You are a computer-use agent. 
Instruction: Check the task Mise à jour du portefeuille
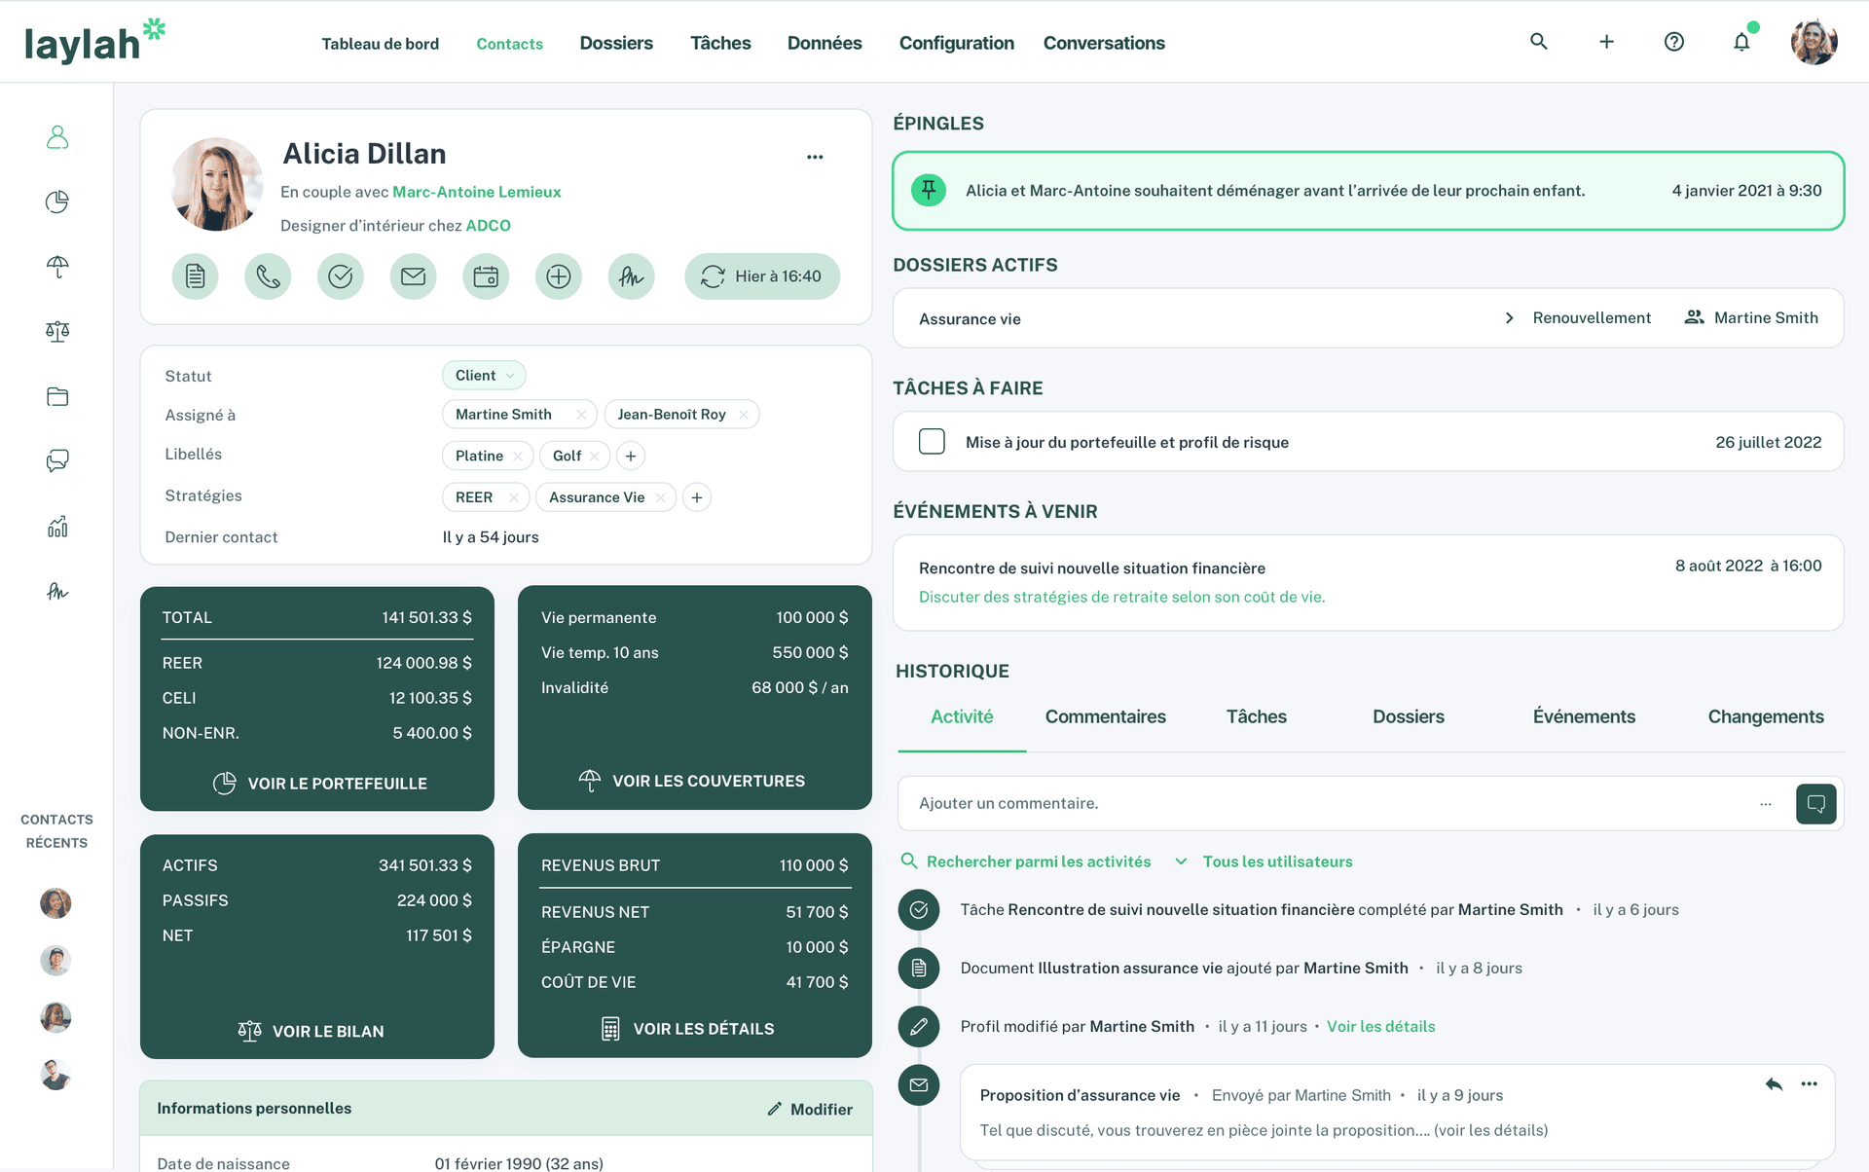[932, 441]
